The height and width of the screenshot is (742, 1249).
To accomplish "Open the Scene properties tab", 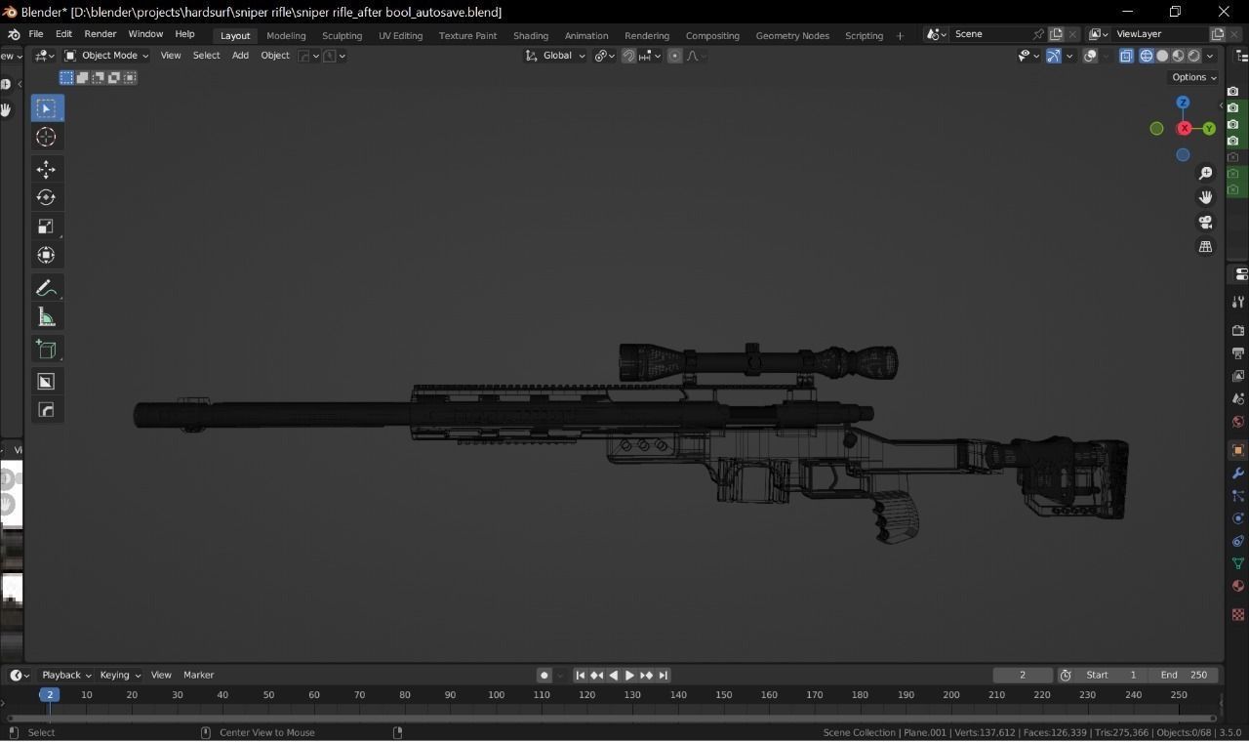I will click(1238, 398).
